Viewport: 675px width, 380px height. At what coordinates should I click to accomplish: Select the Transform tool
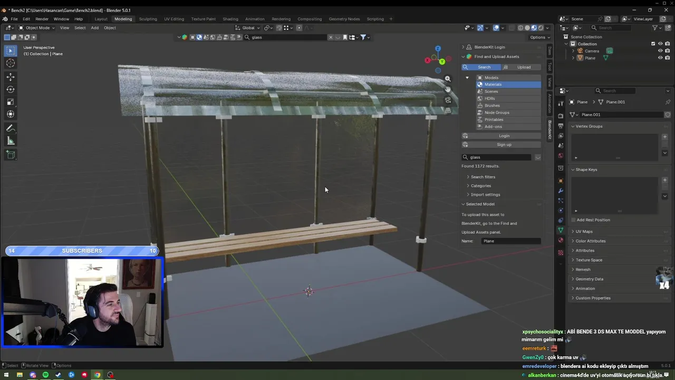pyautogui.click(x=11, y=114)
